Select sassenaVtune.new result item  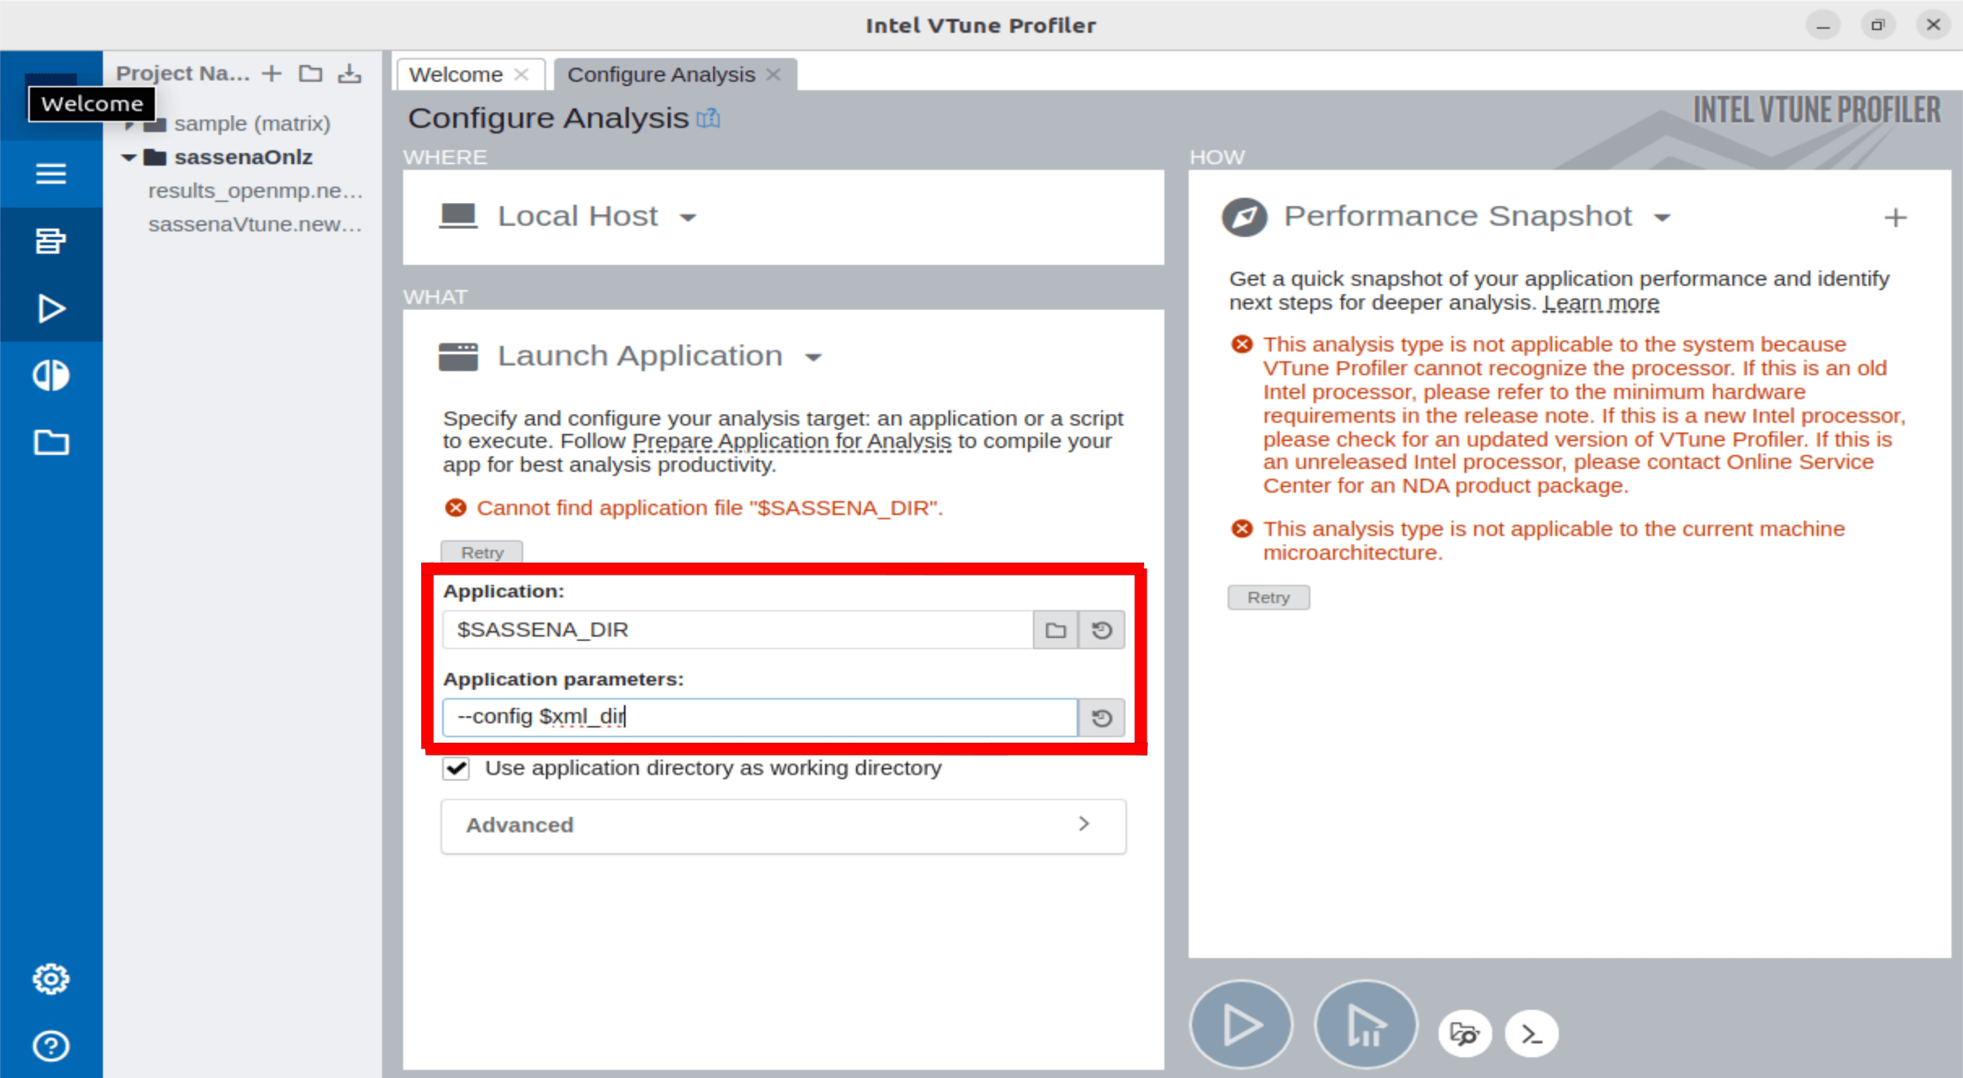tap(255, 224)
